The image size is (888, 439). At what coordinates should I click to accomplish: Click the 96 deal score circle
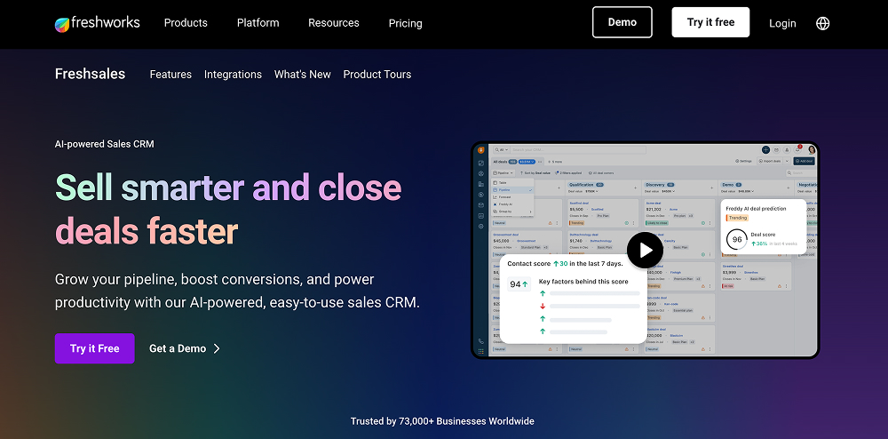pos(737,240)
